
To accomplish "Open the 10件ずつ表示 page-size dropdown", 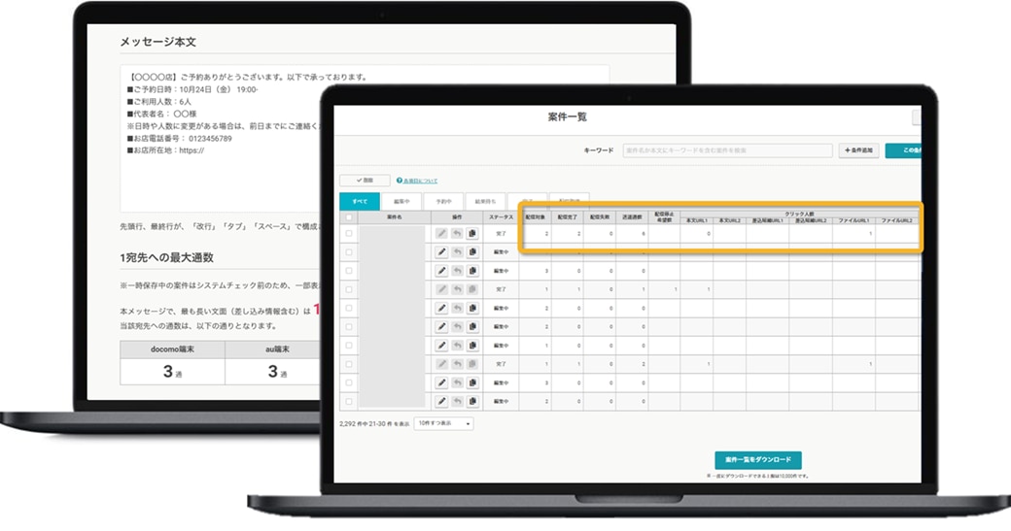I will [x=443, y=423].
